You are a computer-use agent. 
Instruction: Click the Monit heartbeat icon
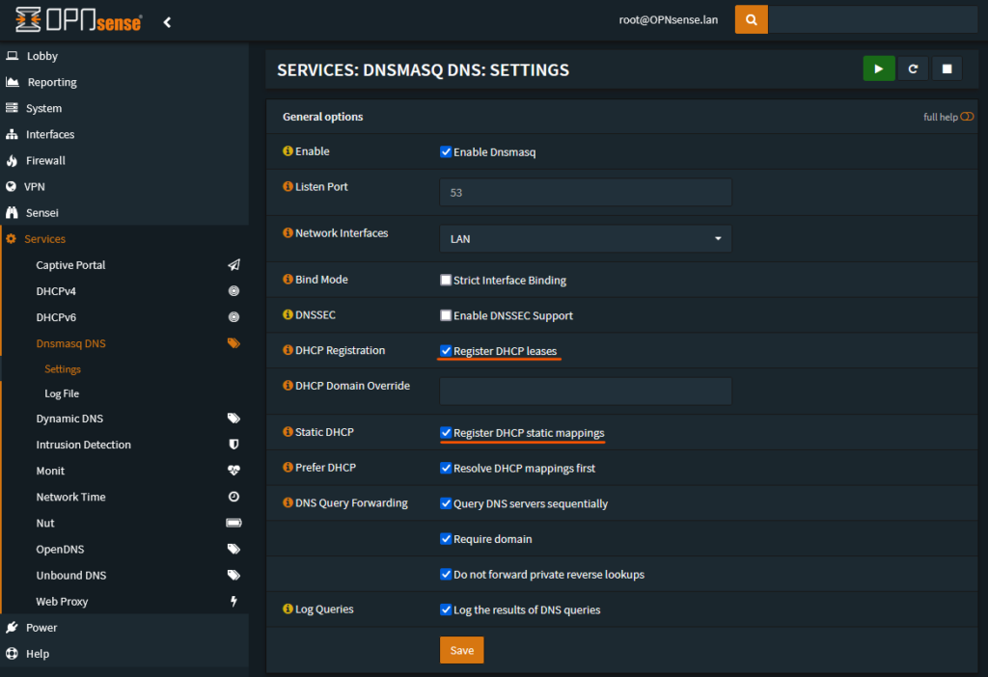[233, 471]
